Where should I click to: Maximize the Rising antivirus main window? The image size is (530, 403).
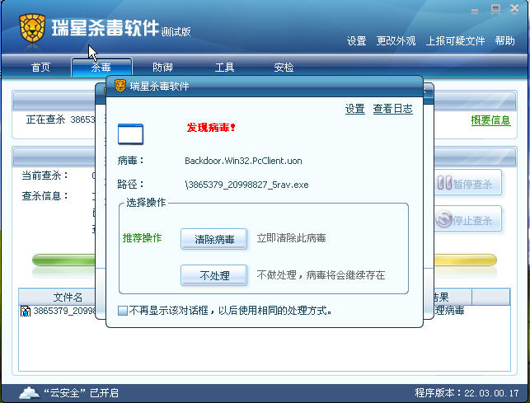pos(496,8)
